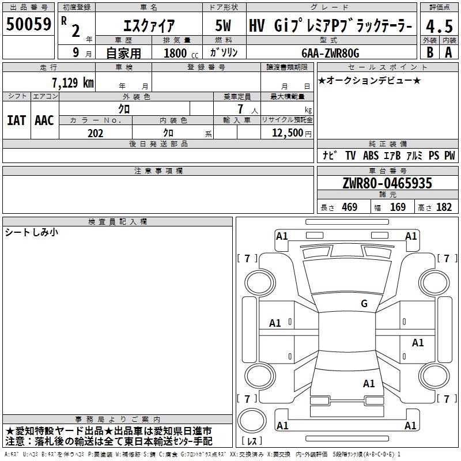The height and width of the screenshot is (461, 461).
Task: Click mileage value 7,129 km
Action: point(73,83)
